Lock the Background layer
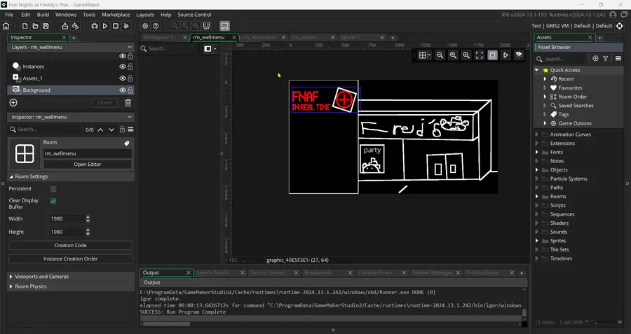 (x=130, y=90)
